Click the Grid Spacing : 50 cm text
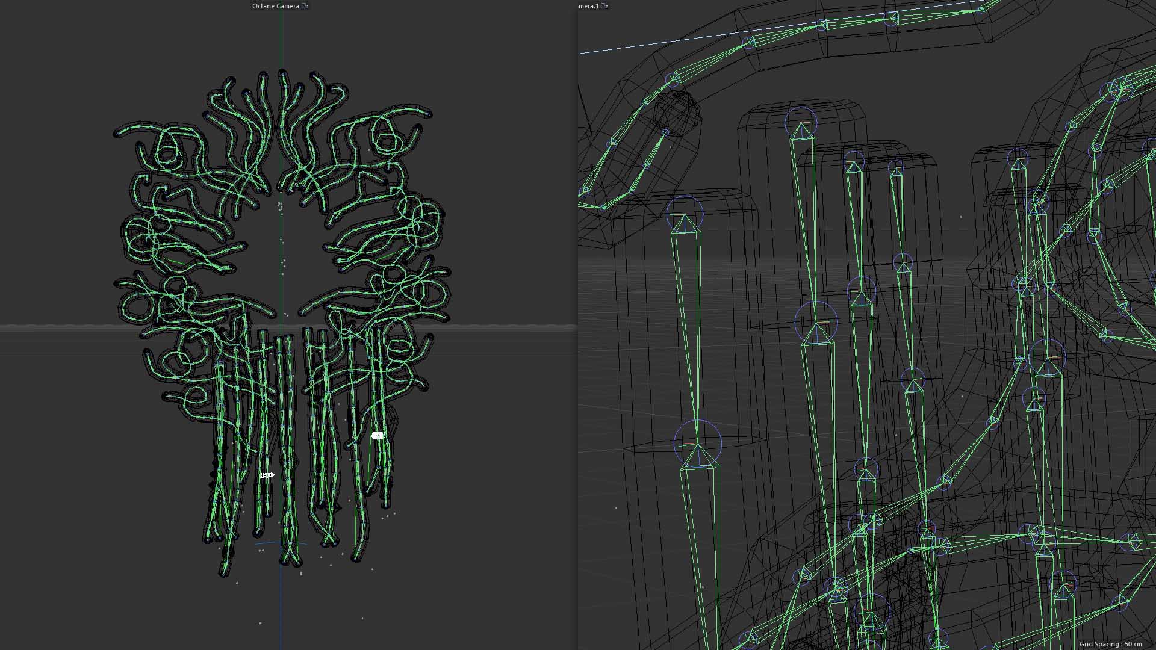The height and width of the screenshot is (650, 1156). (1110, 644)
